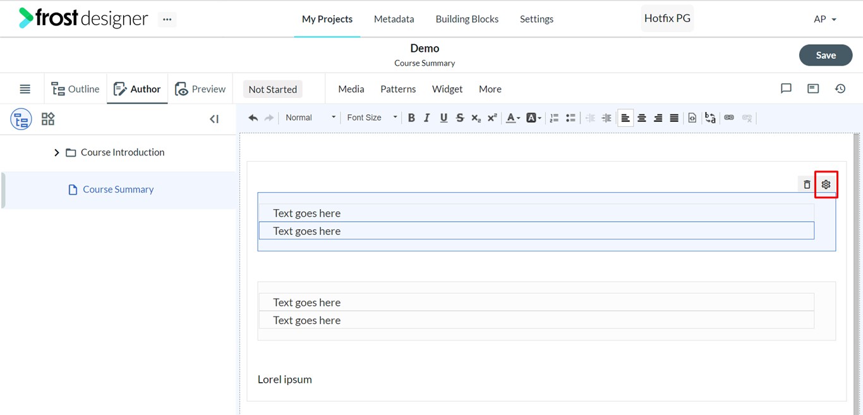Click the undo arrow in the toolbar
The width and height of the screenshot is (863, 415).
click(253, 117)
